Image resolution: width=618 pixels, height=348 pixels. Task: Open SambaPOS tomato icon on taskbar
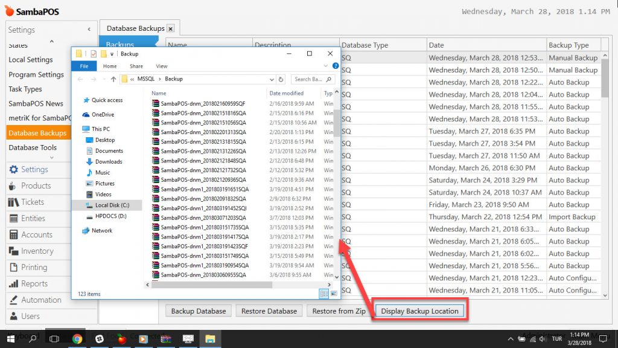122,338
